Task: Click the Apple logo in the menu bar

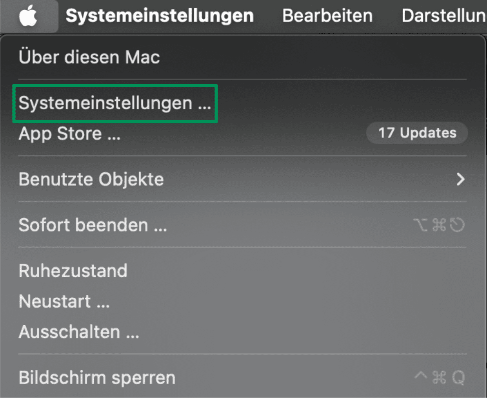Action: click(29, 16)
